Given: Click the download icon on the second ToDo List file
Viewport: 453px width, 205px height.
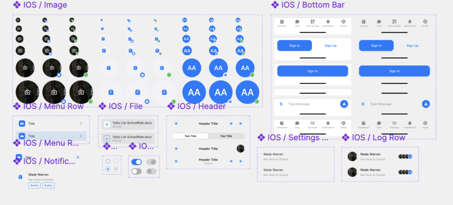Looking at the screenshot, I should click(106, 138).
